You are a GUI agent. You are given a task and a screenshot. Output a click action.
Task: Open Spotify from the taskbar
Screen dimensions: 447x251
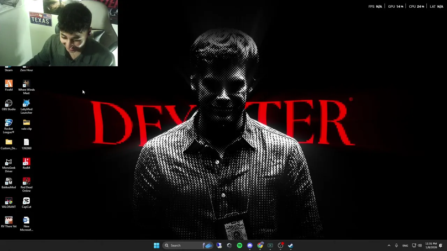coord(240,245)
